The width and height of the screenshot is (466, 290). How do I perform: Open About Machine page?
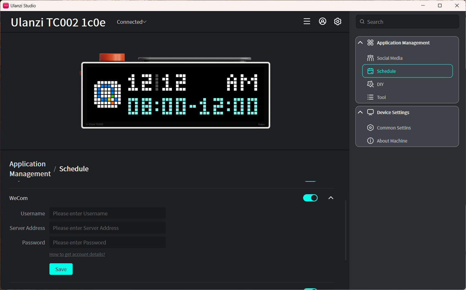[x=407, y=141]
